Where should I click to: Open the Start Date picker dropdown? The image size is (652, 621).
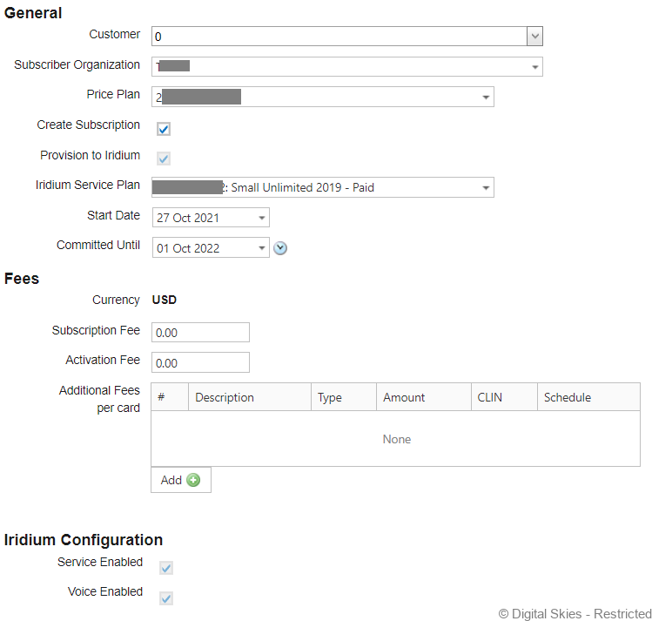point(261,218)
